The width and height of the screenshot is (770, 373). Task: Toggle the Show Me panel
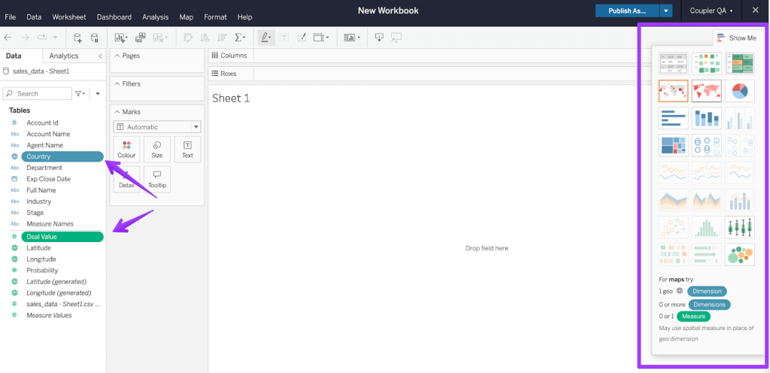pyautogui.click(x=737, y=38)
